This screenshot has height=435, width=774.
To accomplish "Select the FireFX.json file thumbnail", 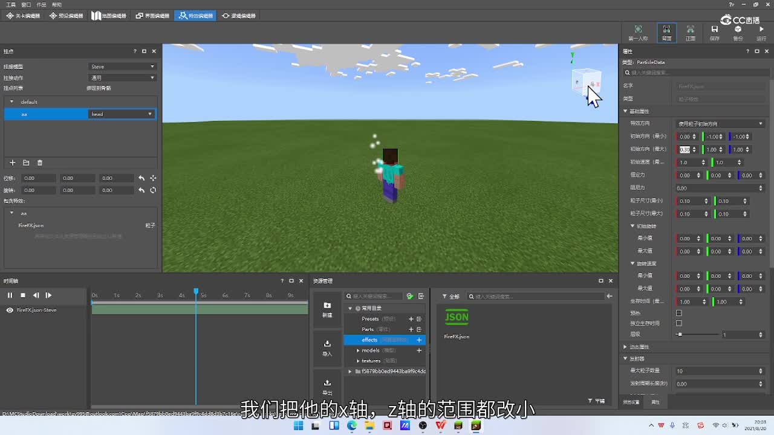I will (457, 317).
